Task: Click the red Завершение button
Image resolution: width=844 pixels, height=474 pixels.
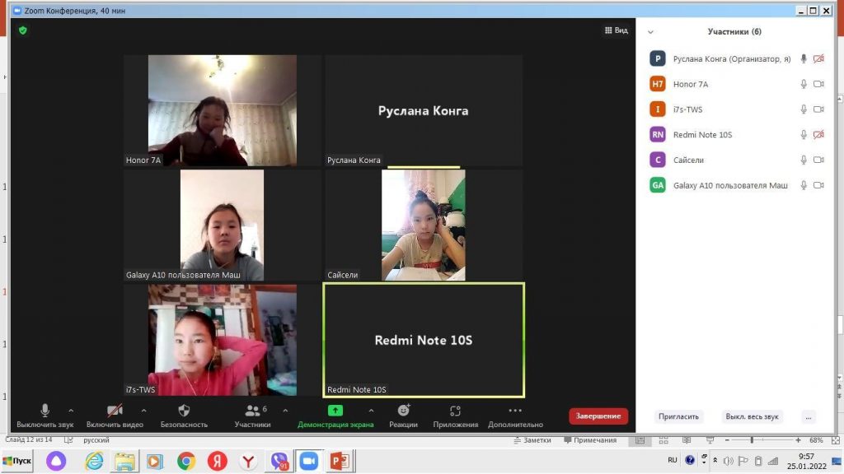Action: click(x=598, y=416)
